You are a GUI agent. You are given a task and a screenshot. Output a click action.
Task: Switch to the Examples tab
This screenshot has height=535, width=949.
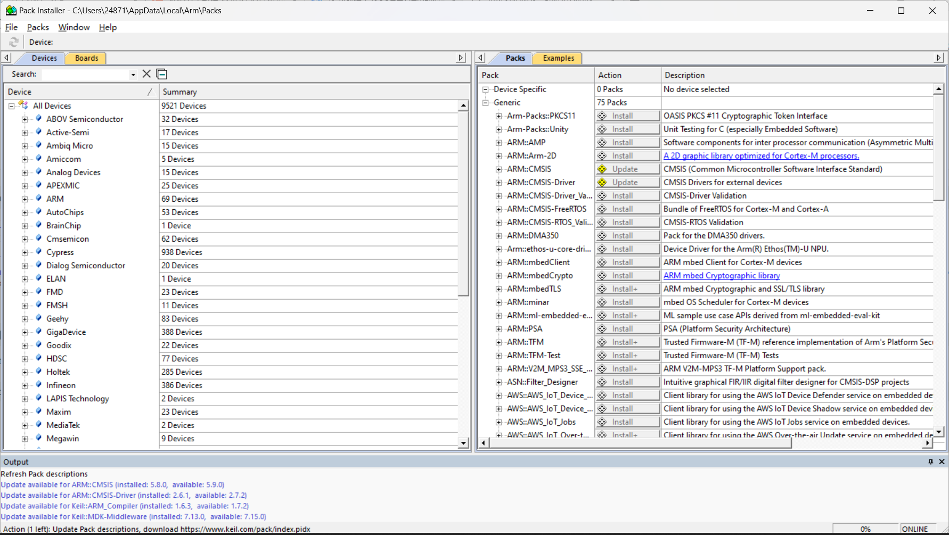(x=558, y=58)
